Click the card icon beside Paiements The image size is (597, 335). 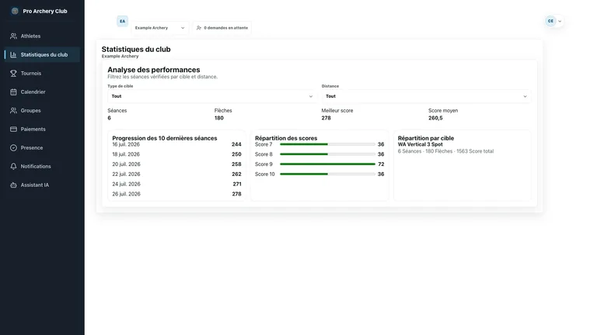[13, 130]
